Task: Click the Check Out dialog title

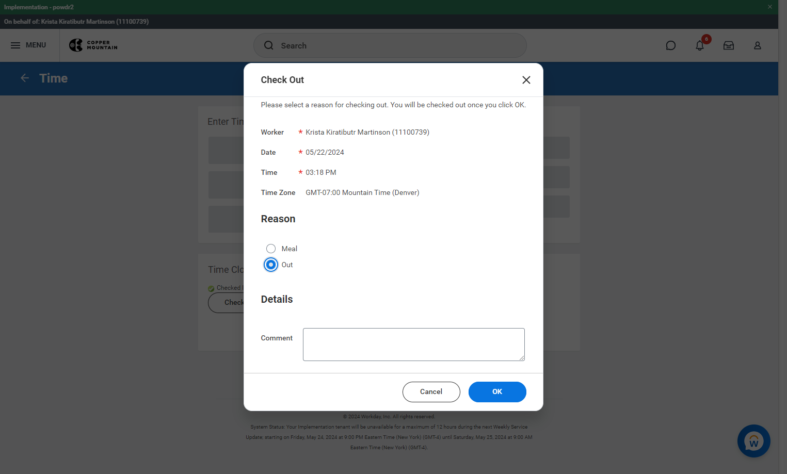Action: pos(282,80)
